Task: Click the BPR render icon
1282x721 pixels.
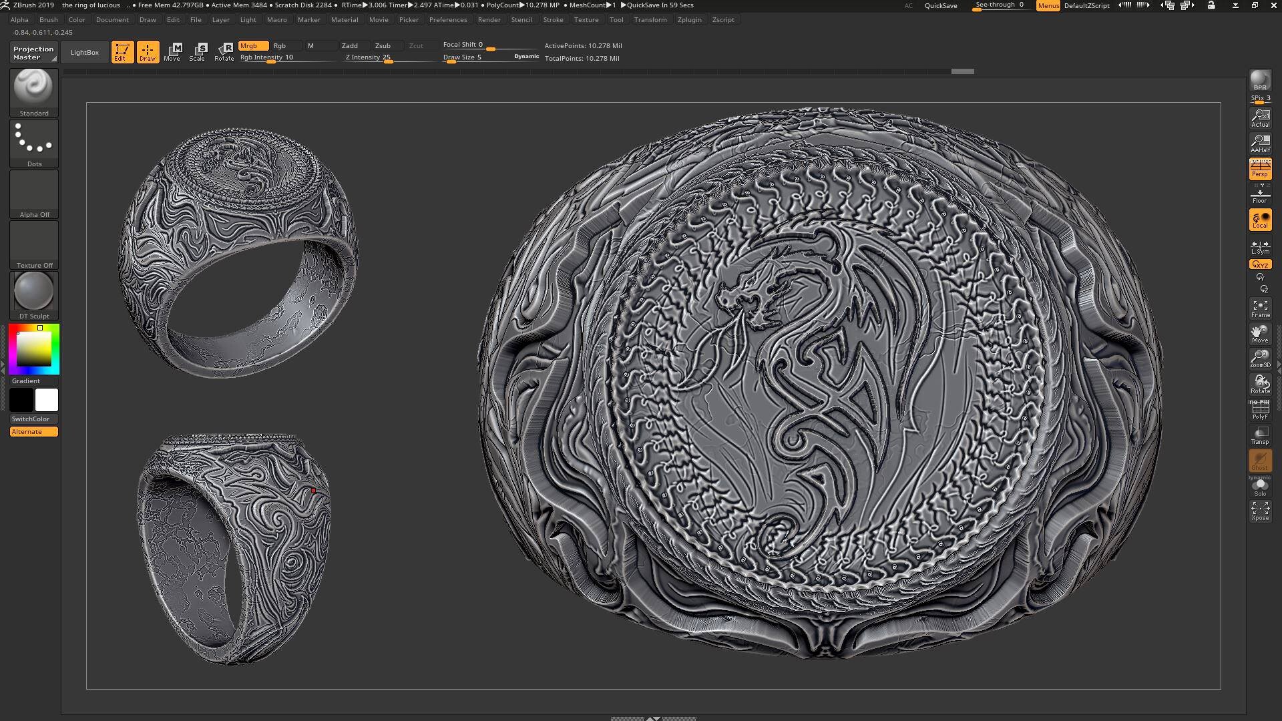Action: [x=1260, y=81]
